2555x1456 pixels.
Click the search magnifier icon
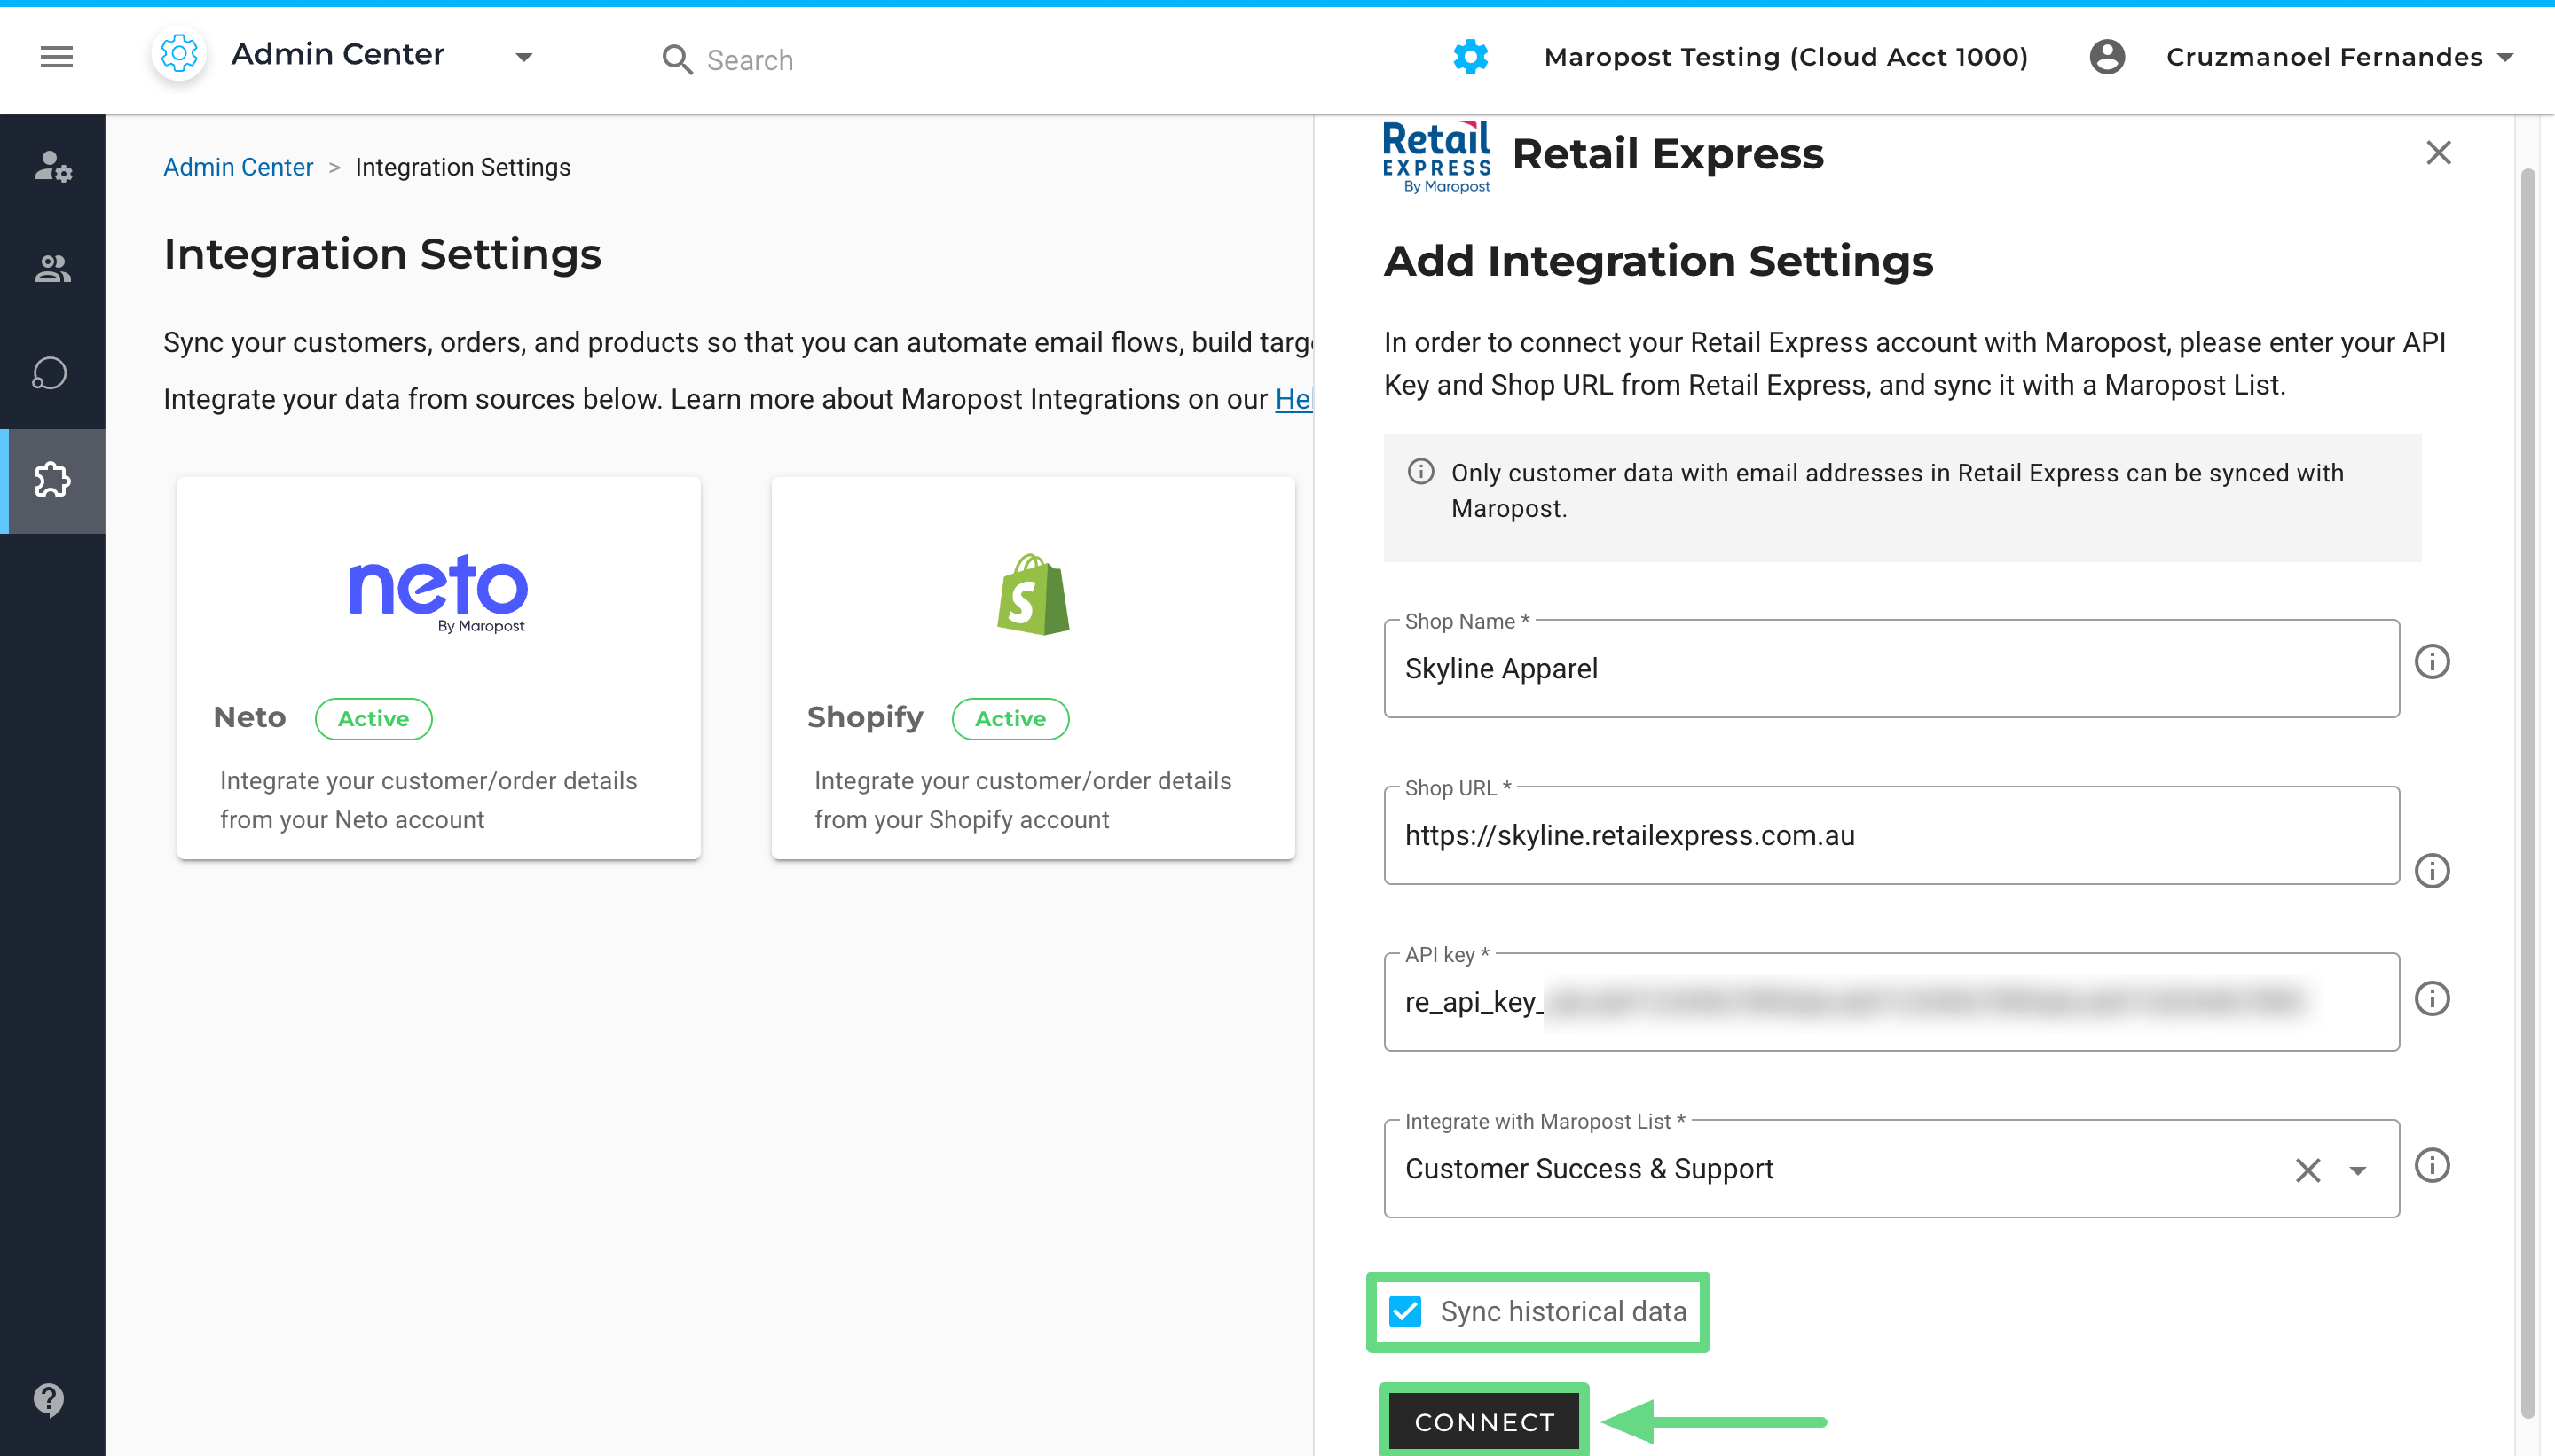coord(677,60)
